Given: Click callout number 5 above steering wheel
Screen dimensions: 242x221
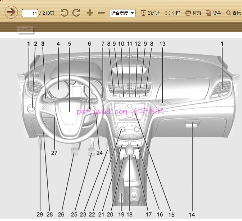Looking at the screenshot, I should 69,44.
